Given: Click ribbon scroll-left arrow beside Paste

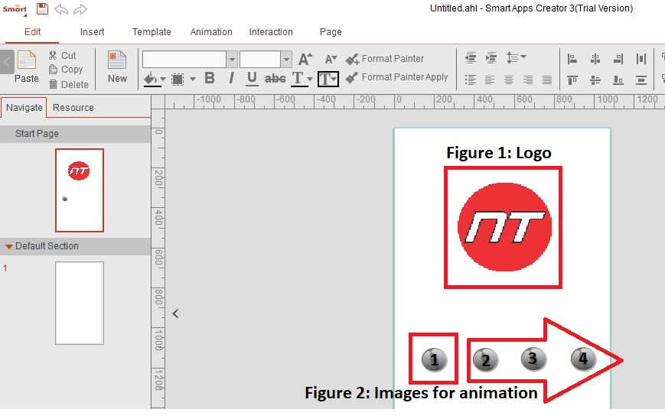Looking at the screenshot, I should tap(7, 62).
